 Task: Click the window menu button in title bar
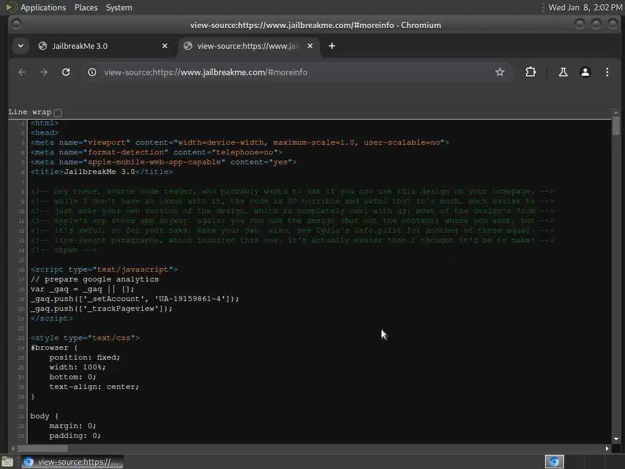point(16,24)
